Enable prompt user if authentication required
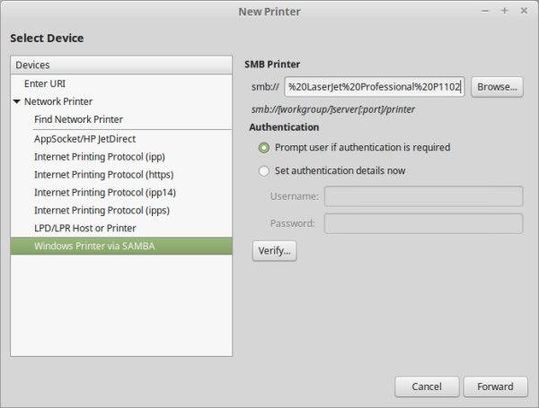 pos(264,147)
